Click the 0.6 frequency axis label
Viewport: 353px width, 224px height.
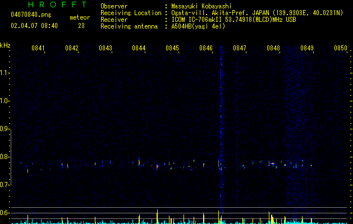(4, 213)
